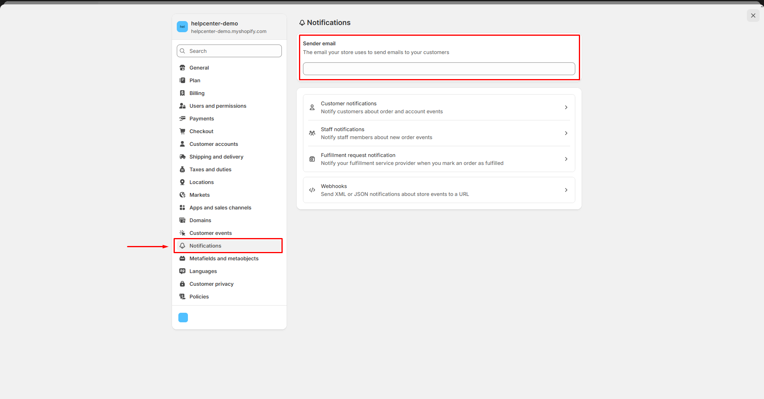The image size is (764, 399).
Task: Open Metafields and metaobjects settings
Action: (x=224, y=258)
